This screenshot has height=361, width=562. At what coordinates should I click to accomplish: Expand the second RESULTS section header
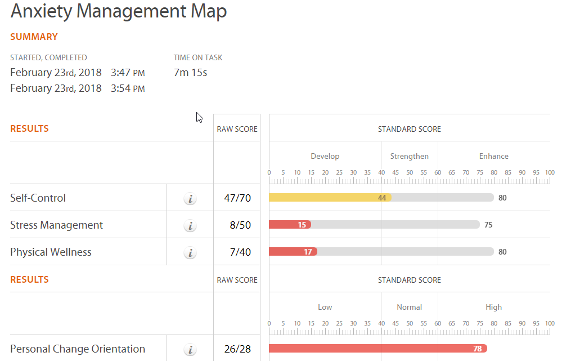(29, 279)
